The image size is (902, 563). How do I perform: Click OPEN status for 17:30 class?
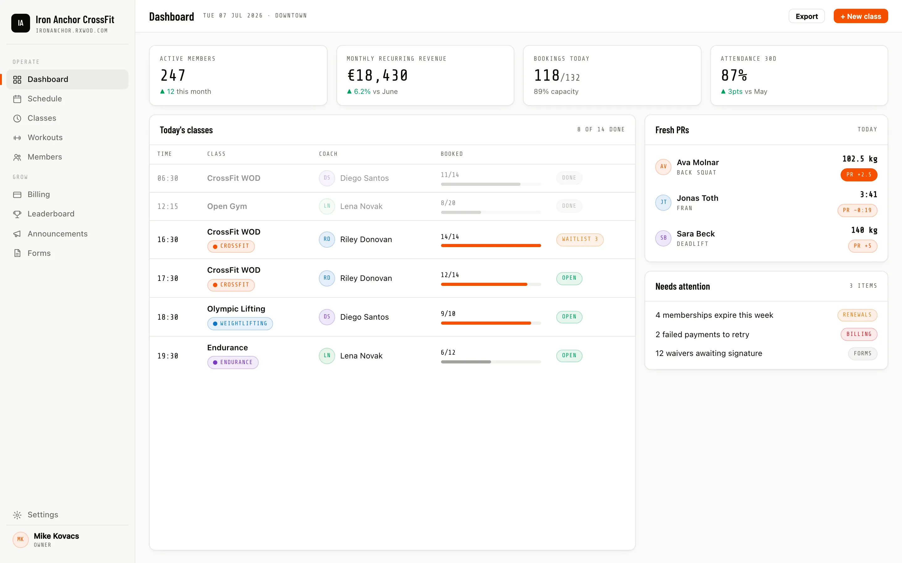(569, 278)
